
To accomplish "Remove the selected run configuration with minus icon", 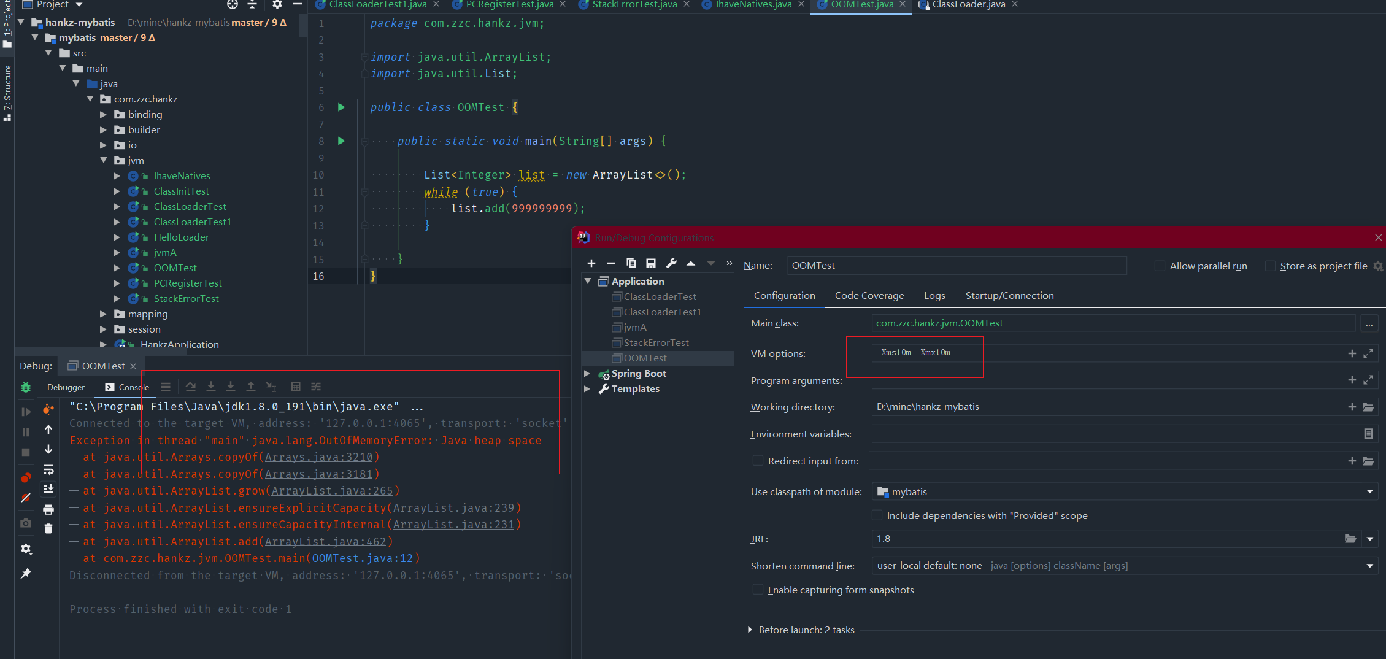I will point(610,263).
